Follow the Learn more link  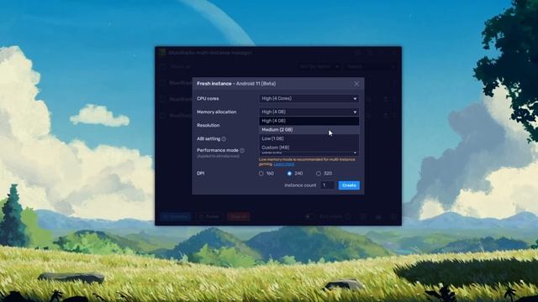pos(284,164)
